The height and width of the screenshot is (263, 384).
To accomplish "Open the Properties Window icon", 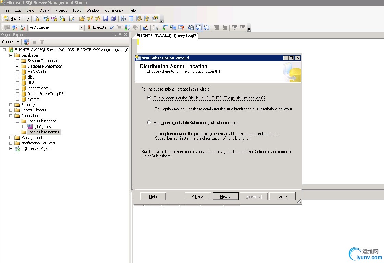I will click(155, 19).
